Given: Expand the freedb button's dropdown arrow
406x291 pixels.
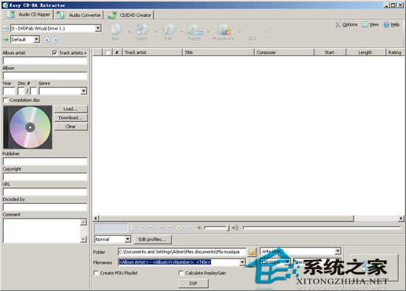Looking at the screenshot, I should (x=208, y=32).
